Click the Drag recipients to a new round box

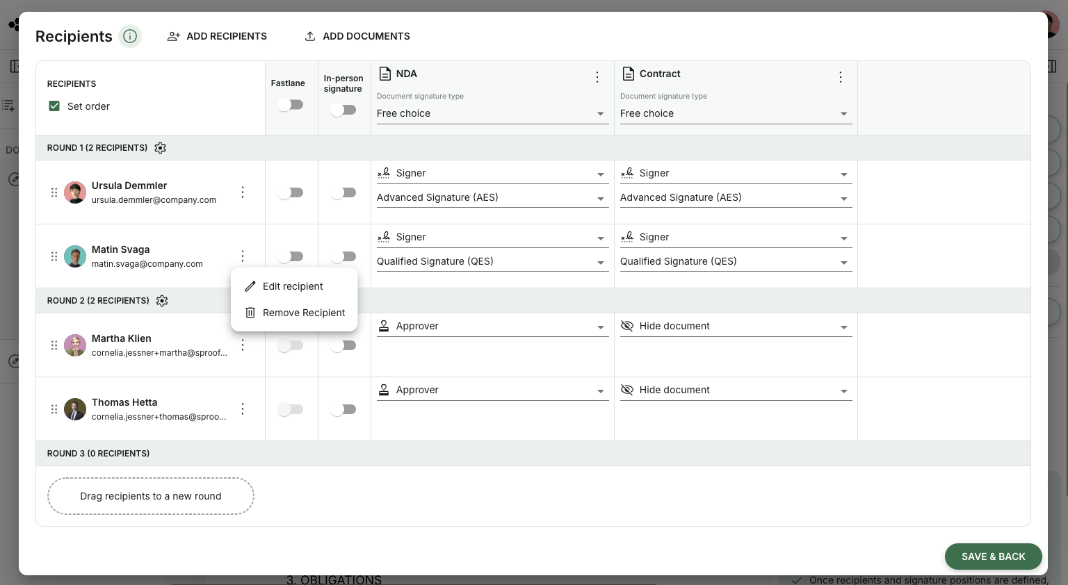coord(151,496)
